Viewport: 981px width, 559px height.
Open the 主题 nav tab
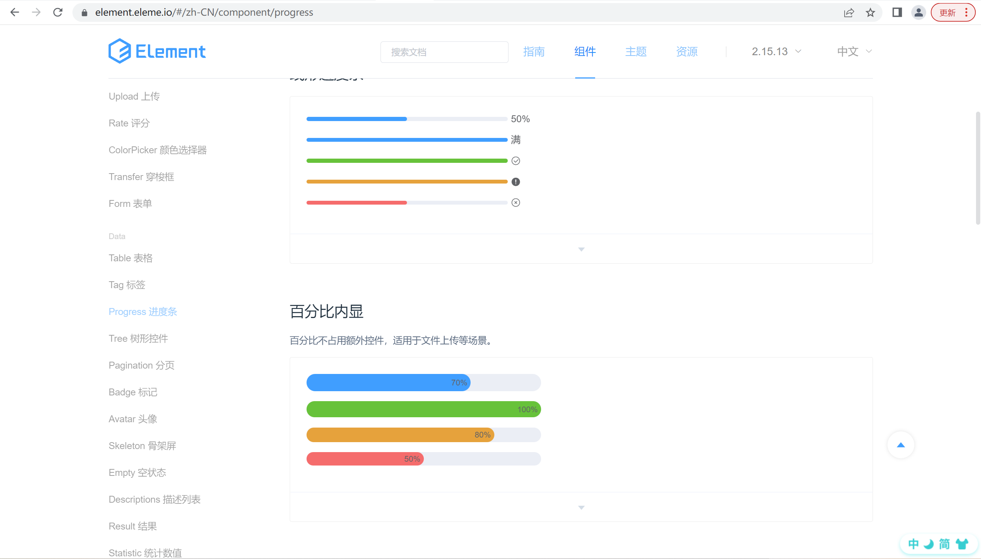(x=636, y=51)
